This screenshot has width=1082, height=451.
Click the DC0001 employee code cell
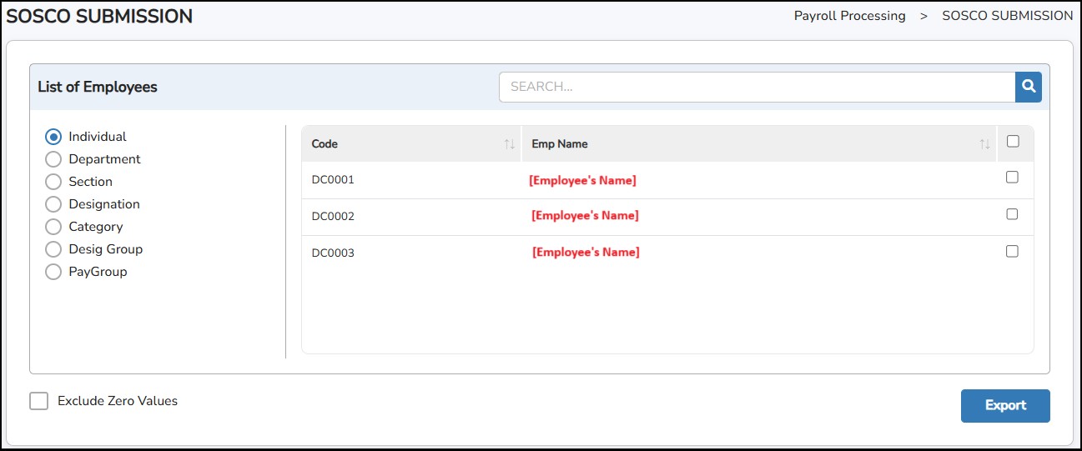[333, 180]
